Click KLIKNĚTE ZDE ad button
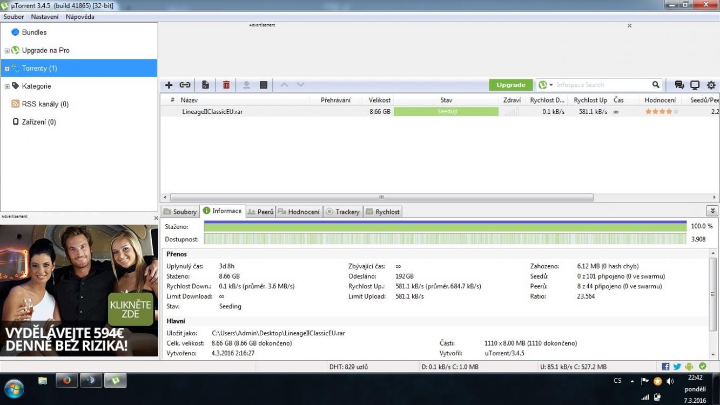This screenshot has height=405, width=720. coord(131,309)
